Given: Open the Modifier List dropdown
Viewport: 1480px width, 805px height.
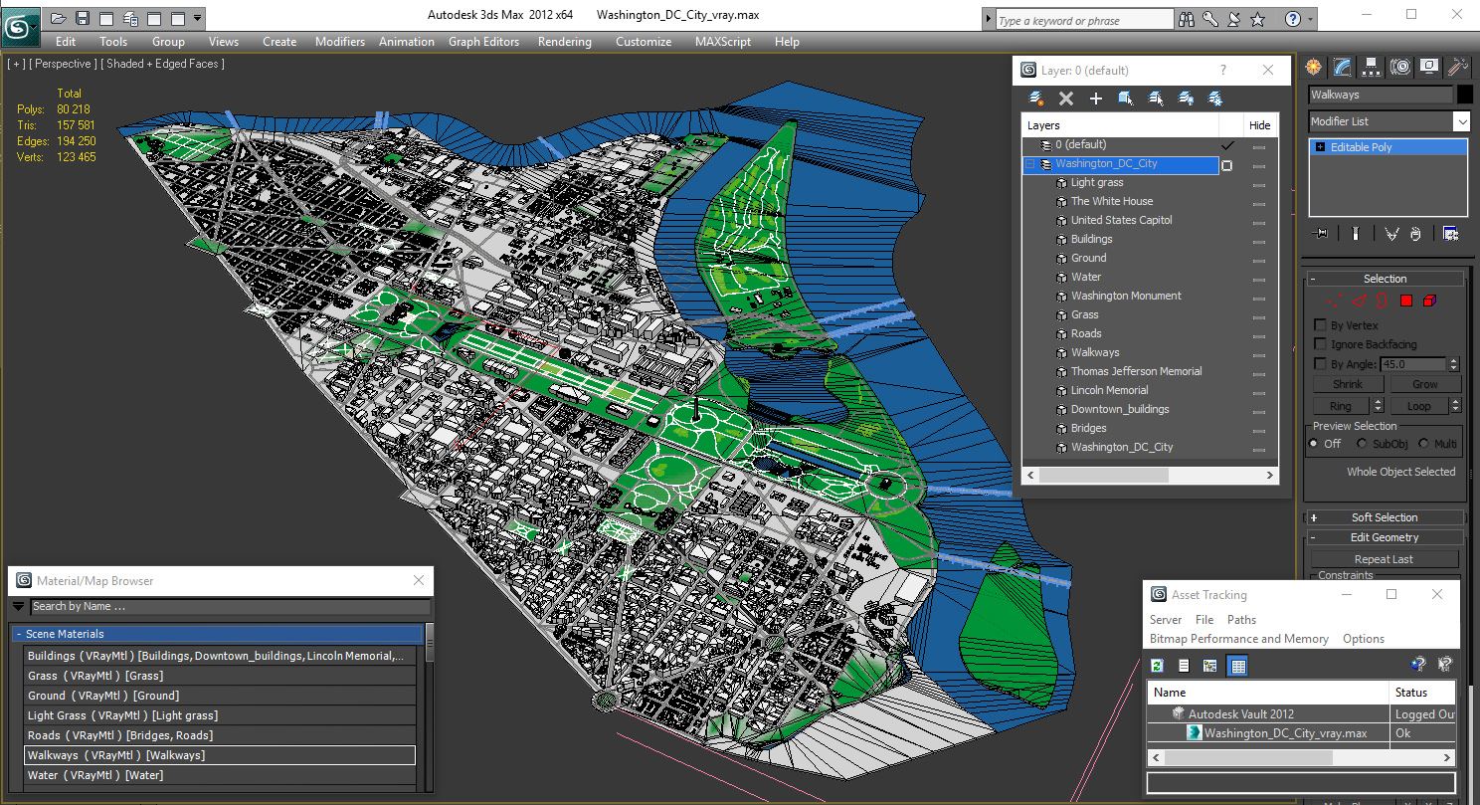Looking at the screenshot, I should tap(1461, 121).
